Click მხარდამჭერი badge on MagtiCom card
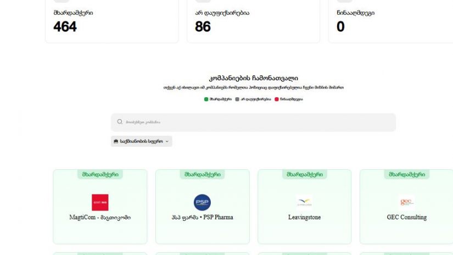This screenshot has width=453, height=255. coord(100,174)
